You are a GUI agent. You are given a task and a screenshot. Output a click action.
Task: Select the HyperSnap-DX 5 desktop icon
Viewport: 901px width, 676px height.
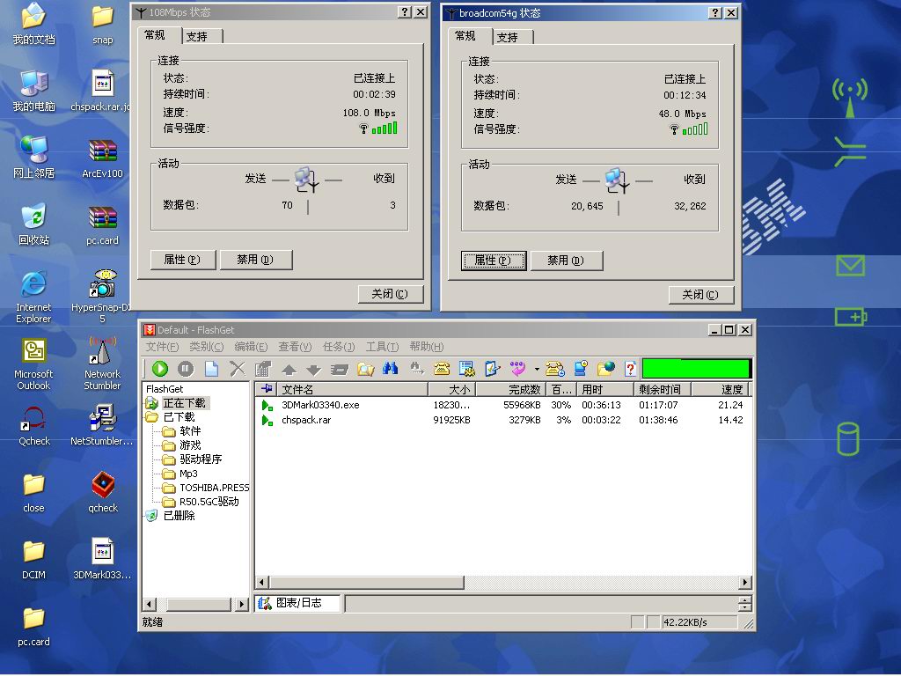(102, 296)
